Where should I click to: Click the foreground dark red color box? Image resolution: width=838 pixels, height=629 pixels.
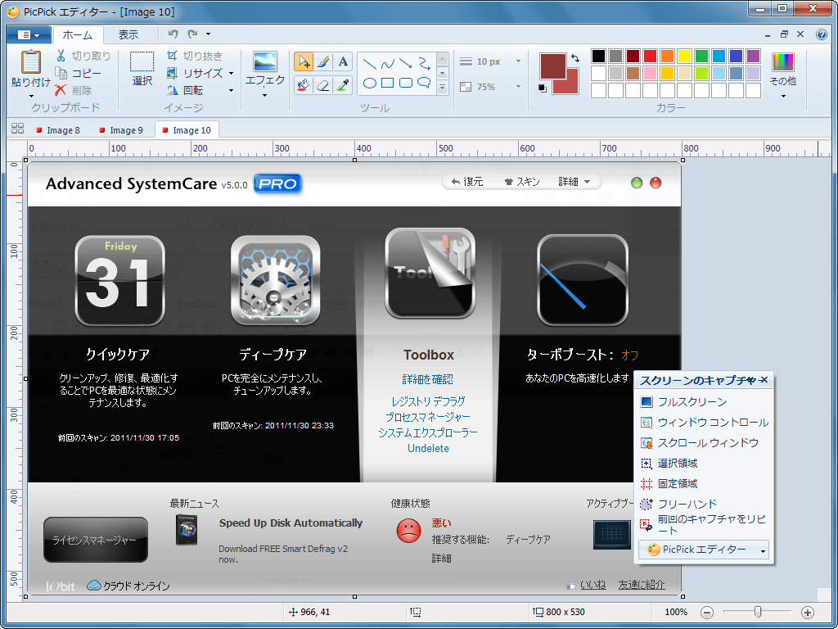(552, 66)
